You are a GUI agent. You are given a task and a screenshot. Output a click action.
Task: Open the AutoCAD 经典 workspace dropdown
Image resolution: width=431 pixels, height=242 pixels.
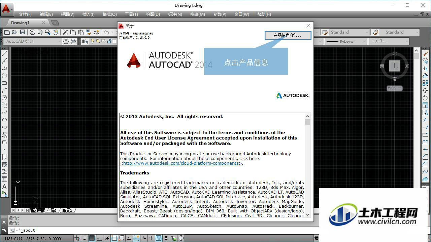tap(33, 41)
